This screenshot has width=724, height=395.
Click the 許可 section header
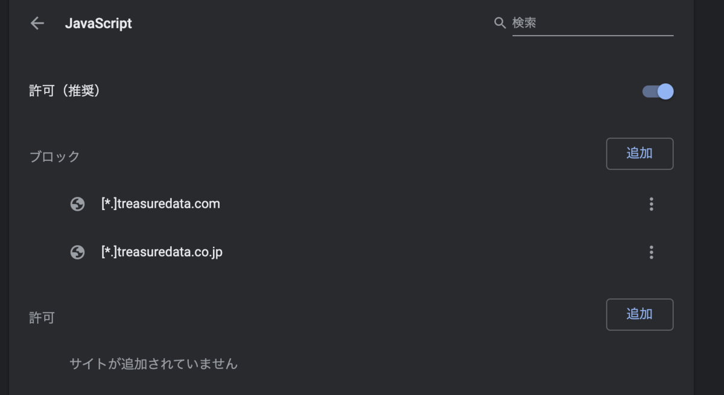(x=41, y=317)
